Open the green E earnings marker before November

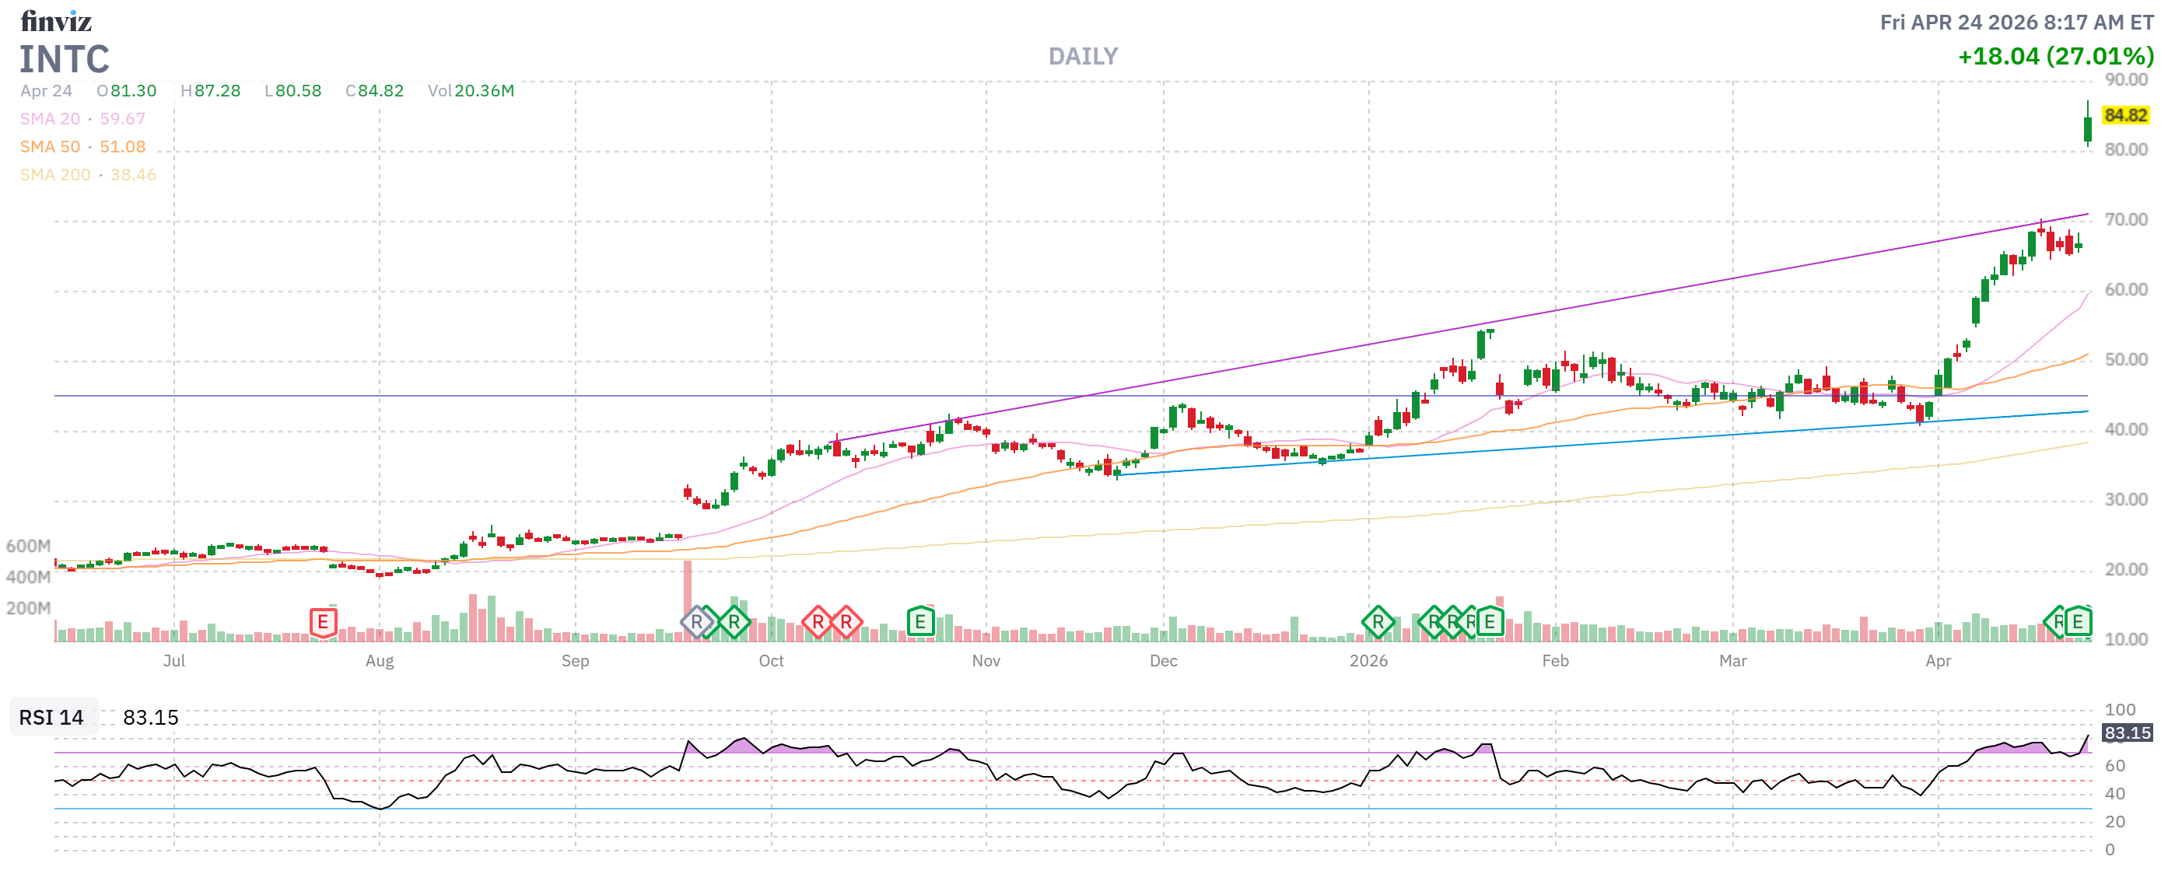pyautogui.click(x=920, y=623)
